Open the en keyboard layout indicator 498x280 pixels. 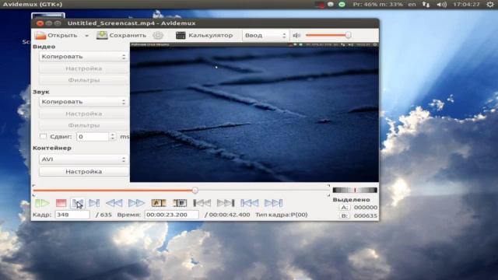[412, 4]
